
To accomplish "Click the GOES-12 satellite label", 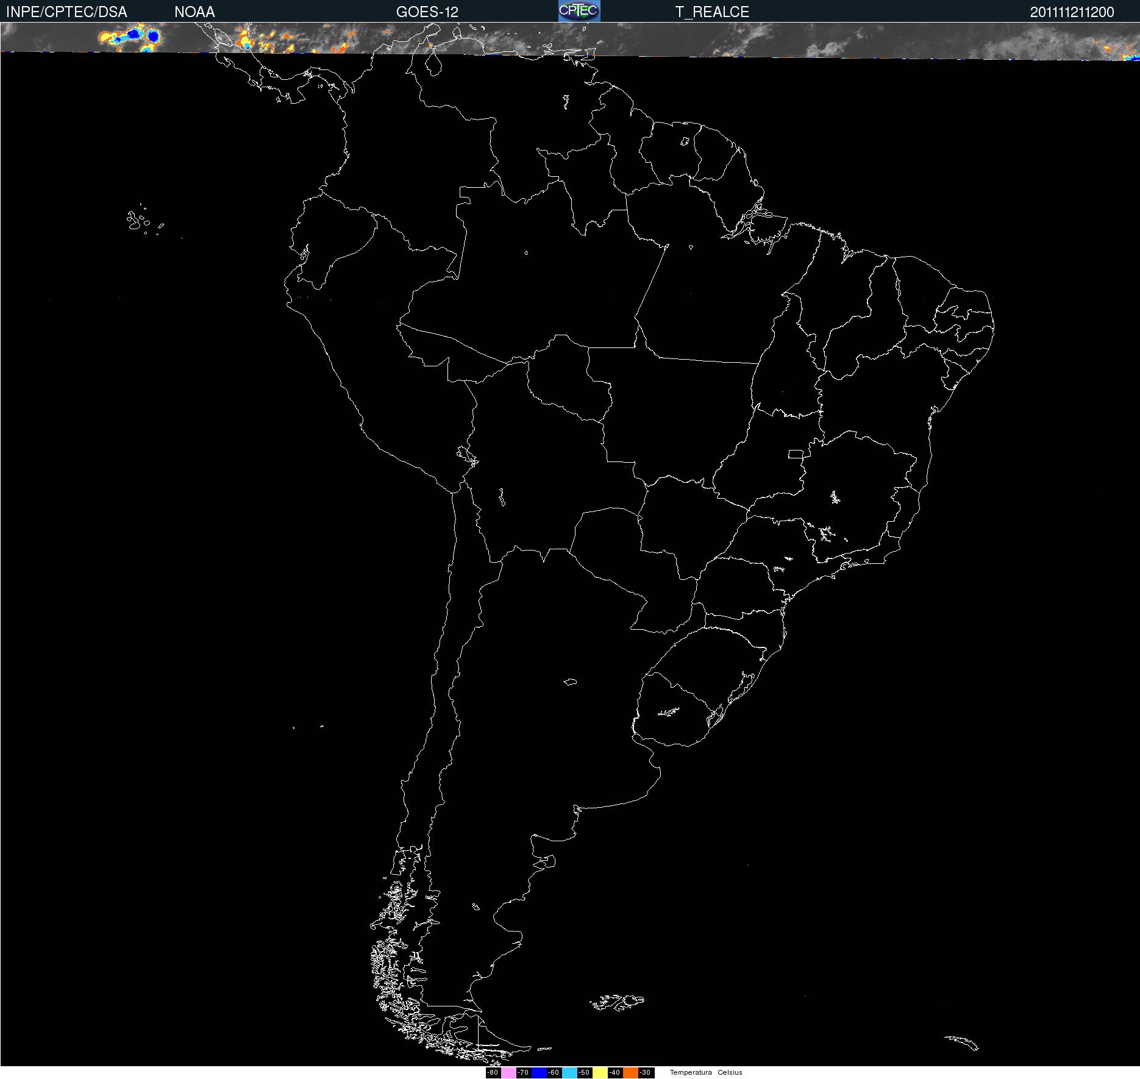I will tap(427, 12).
